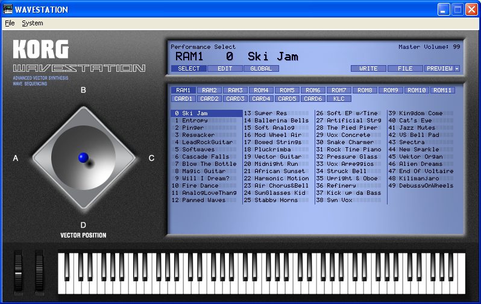This screenshot has width=481, height=304.
Task: Select the ROM11 bank
Action: [x=442, y=90]
